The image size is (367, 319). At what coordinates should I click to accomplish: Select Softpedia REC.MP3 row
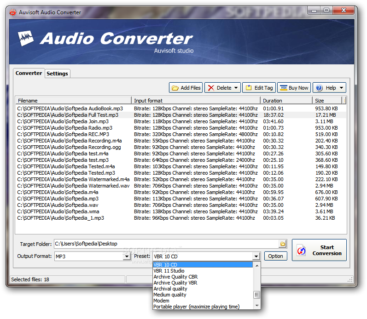coord(181,134)
